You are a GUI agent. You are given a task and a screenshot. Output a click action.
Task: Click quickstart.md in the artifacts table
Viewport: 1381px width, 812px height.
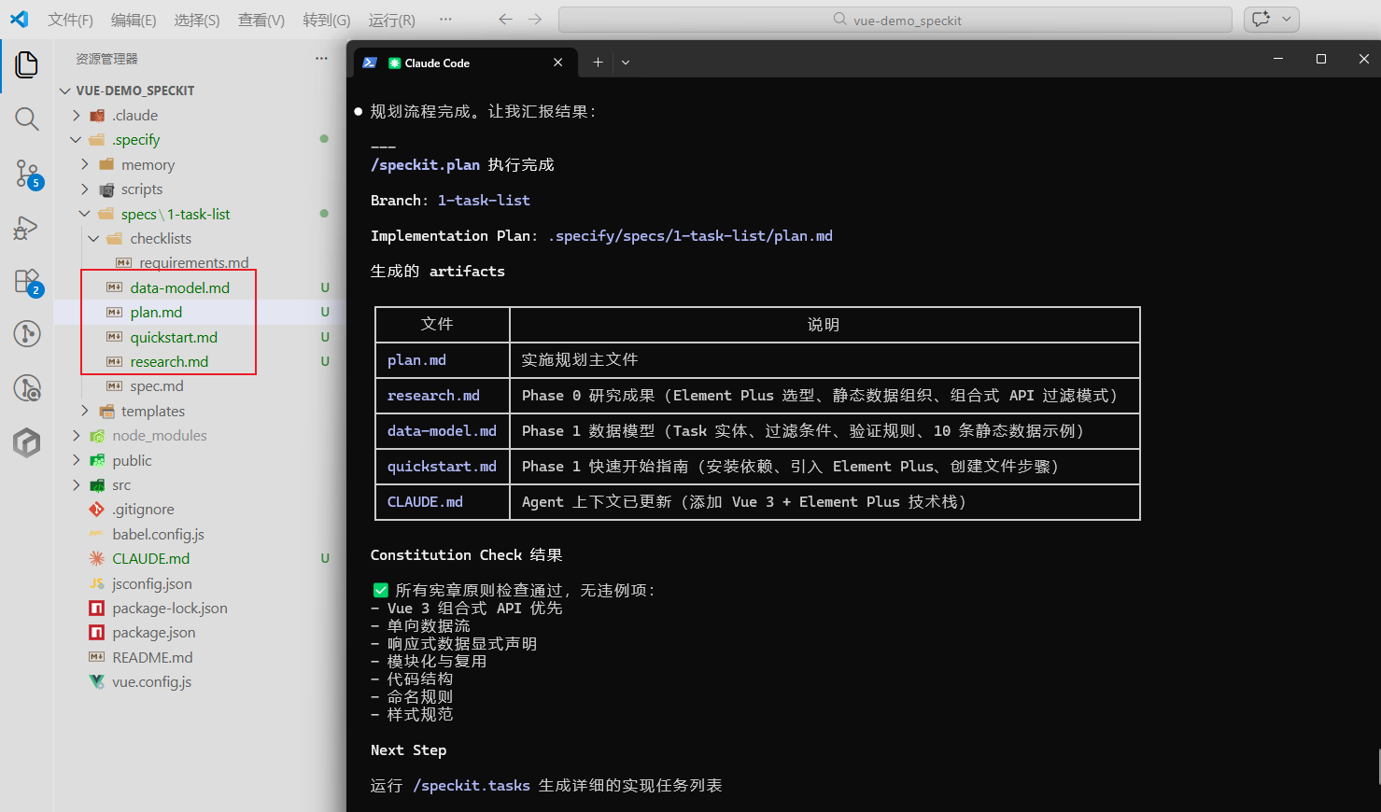[442, 467]
